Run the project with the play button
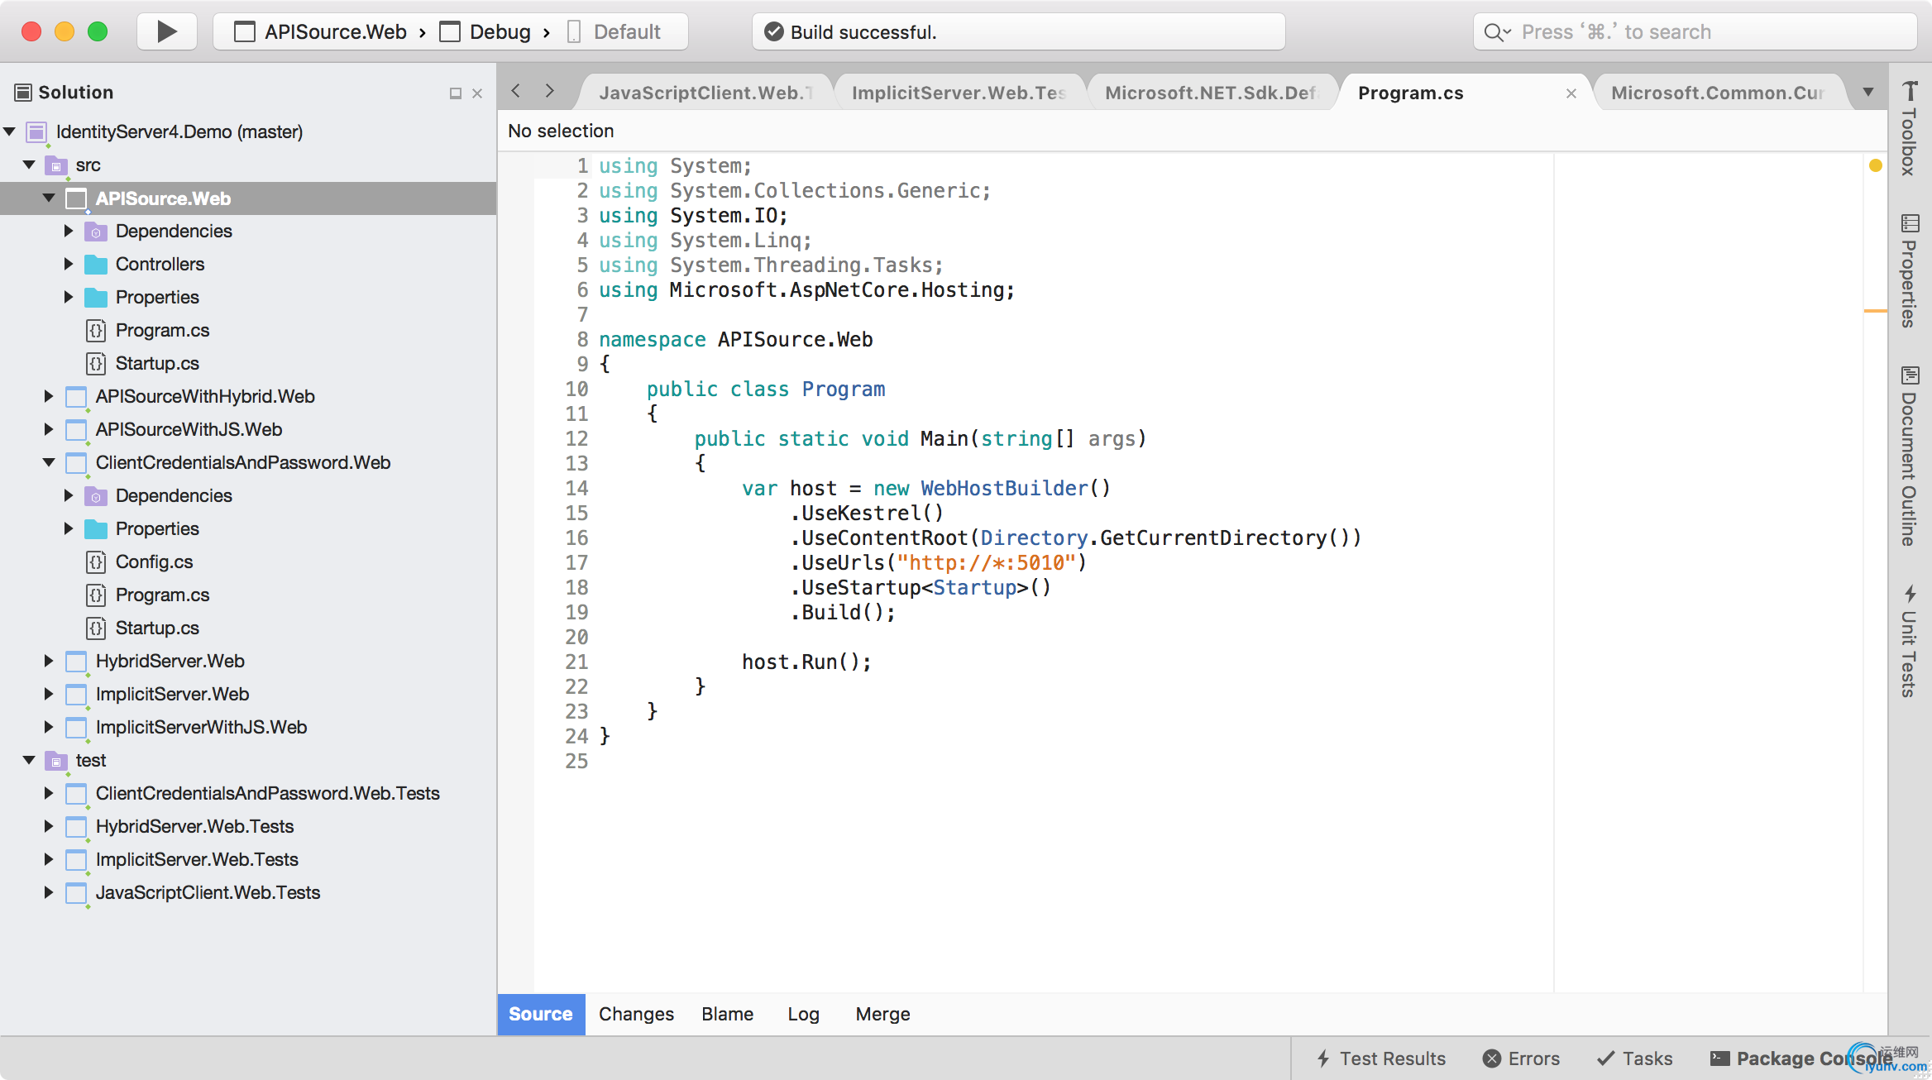Screen dimensions: 1932x1080 pyautogui.click(x=167, y=31)
